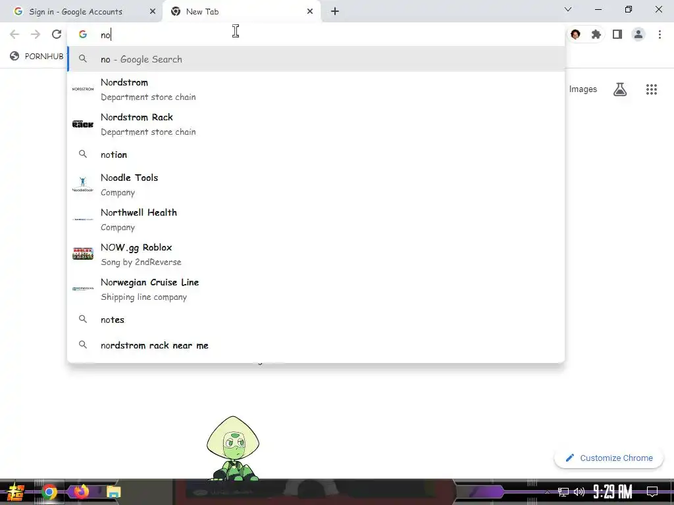Open Chrome from the taskbar
The height and width of the screenshot is (505, 674).
[49, 492]
